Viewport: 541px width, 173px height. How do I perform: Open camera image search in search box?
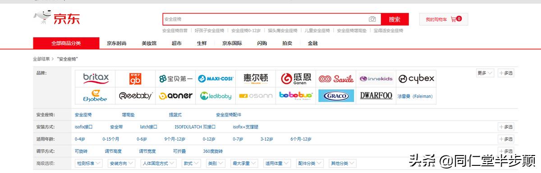[372, 19]
